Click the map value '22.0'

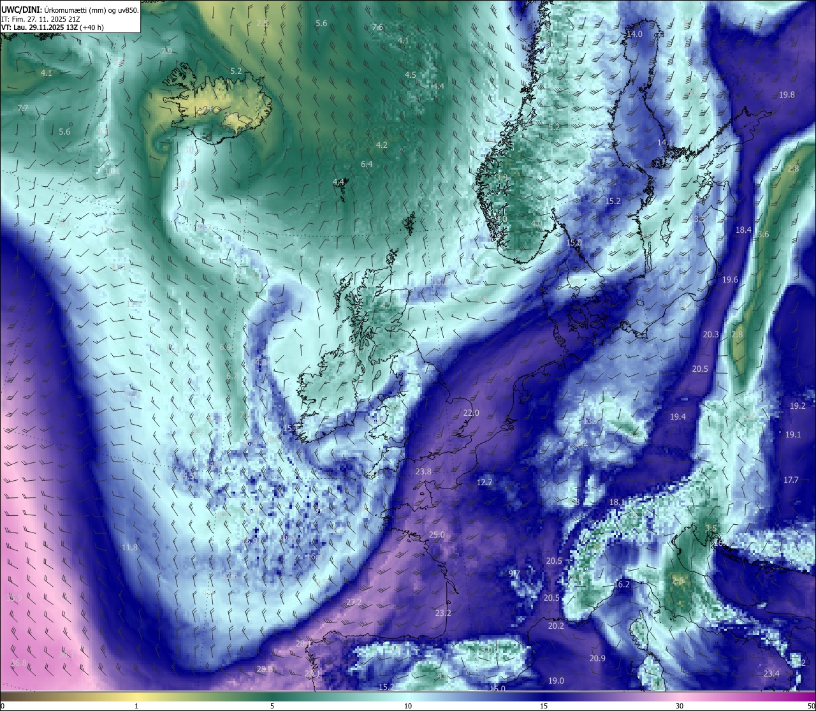coord(470,413)
